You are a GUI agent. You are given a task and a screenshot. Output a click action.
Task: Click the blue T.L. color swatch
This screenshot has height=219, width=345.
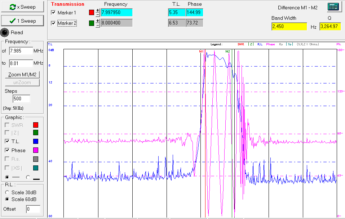coord(35,141)
